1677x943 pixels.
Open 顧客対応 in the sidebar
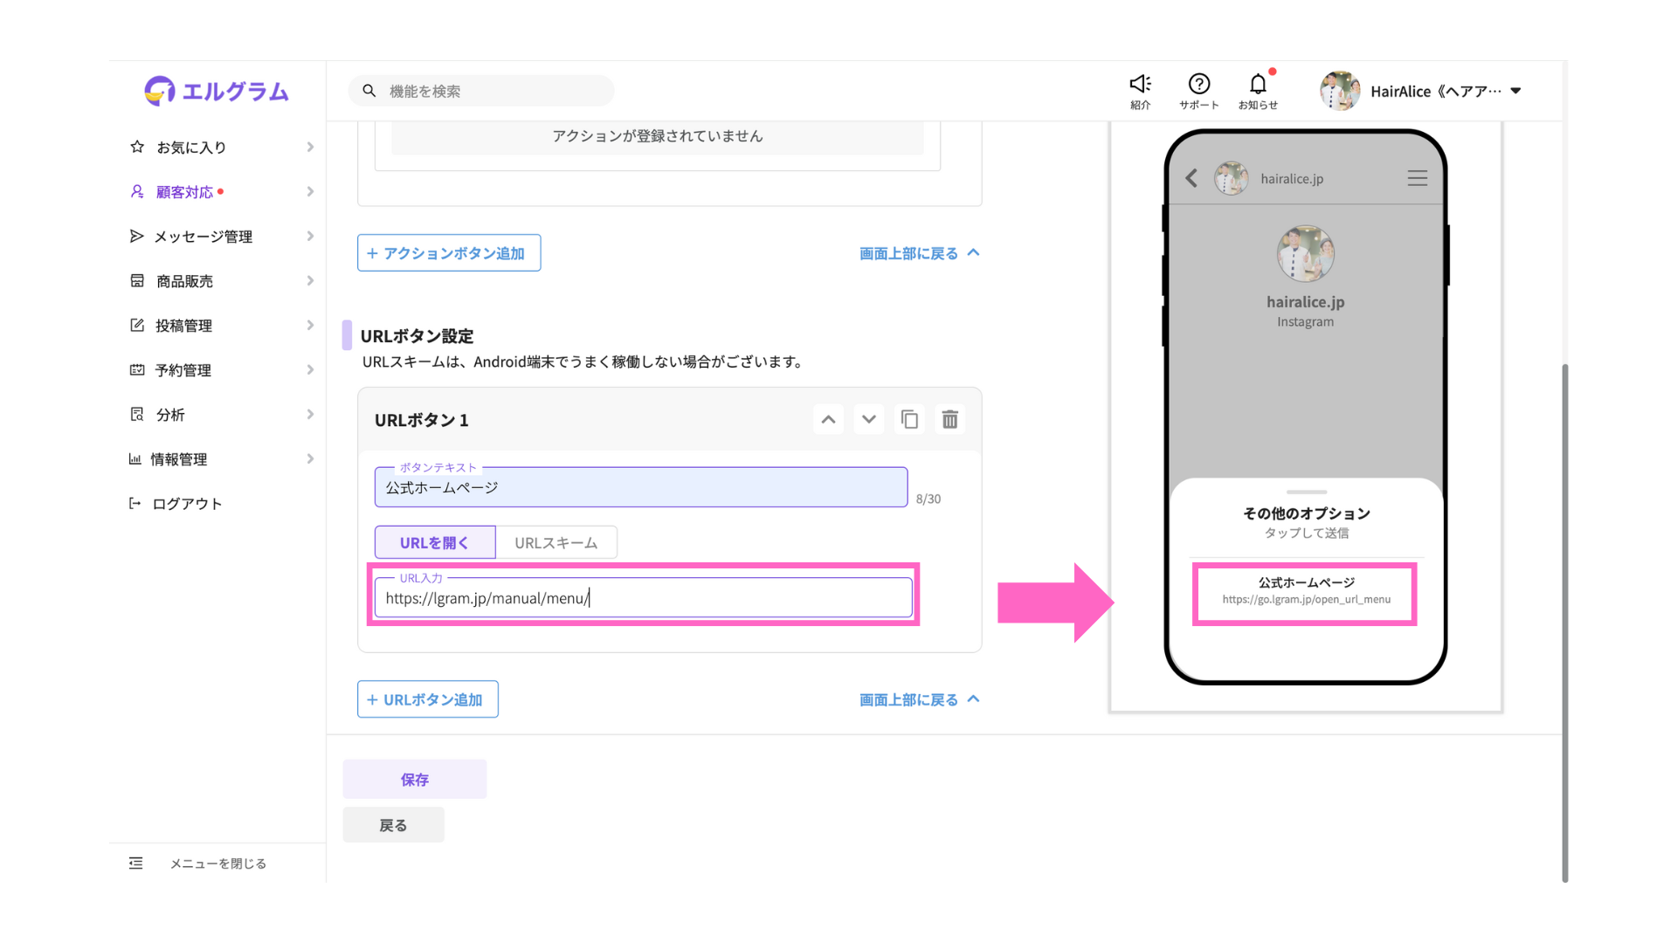click(185, 192)
